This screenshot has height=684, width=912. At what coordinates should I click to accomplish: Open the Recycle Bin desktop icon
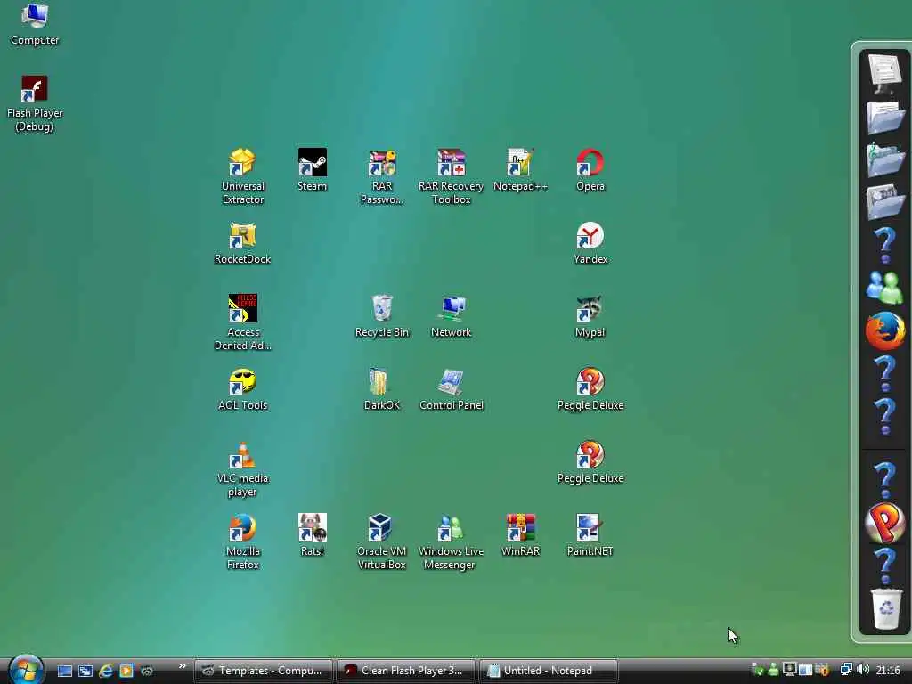[x=382, y=316]
